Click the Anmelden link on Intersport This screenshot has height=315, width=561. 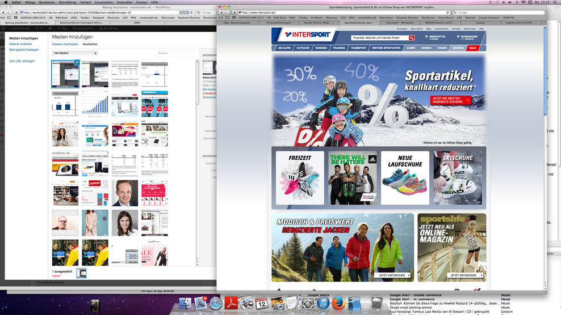coord(402,29)
